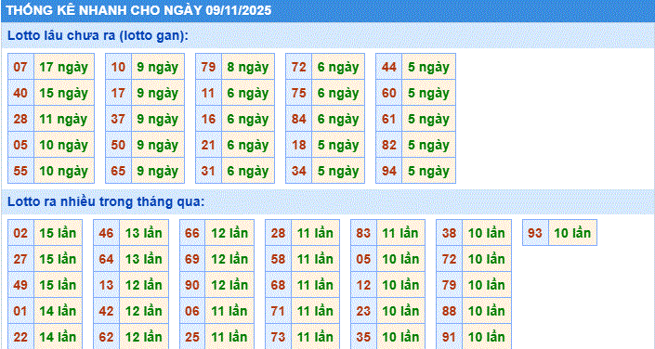Select lotto gan number 79 with 8 ngày

coord(208,67)
